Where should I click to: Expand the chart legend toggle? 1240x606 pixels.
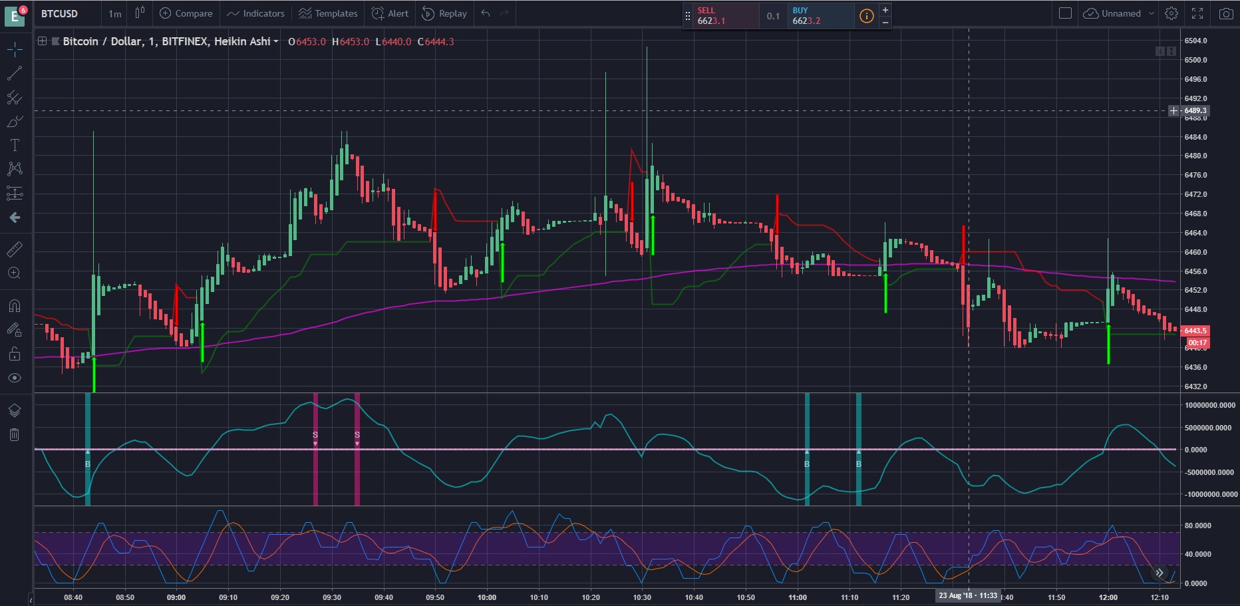coord(42,41)
